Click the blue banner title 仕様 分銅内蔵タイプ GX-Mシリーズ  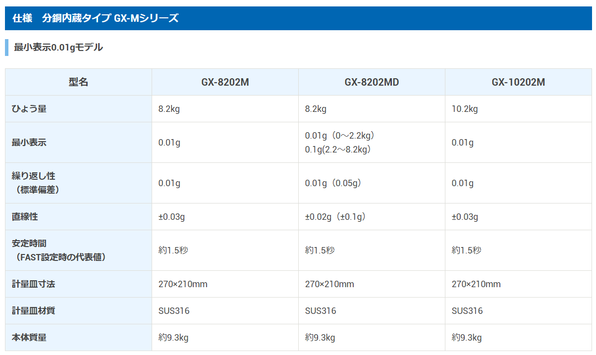pos(96,19)
